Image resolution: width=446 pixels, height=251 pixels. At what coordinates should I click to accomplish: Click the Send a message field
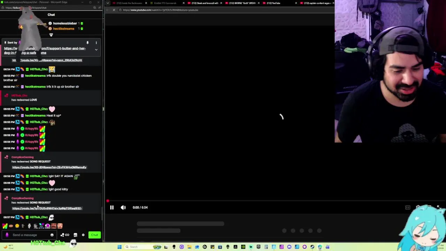click(x=29, y=235)
